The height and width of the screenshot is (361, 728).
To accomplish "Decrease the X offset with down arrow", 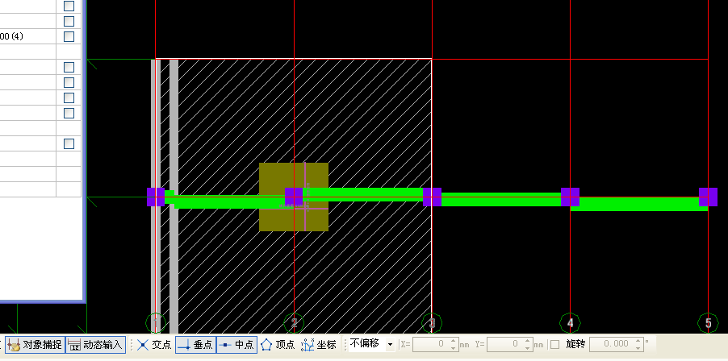I will pyautogui.click(x=453, y=348).
